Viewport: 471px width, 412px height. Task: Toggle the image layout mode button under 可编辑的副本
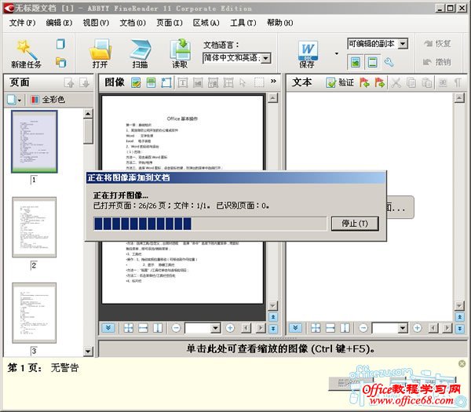pyautogui.click(x=356, y=62)
